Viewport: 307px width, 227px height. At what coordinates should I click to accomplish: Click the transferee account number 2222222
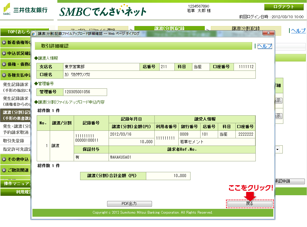click(x=245, y=134)
